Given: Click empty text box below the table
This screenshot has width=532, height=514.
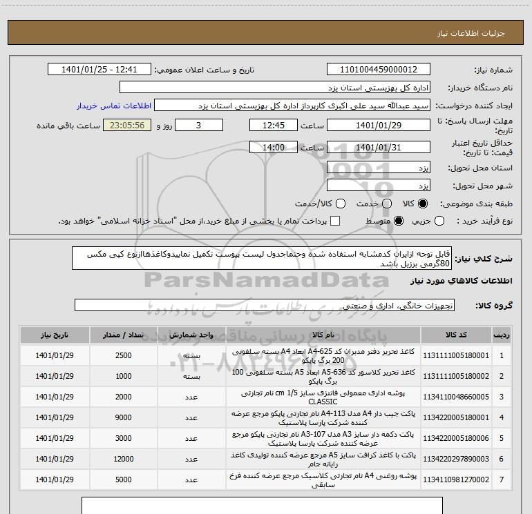Looking at the screenshot, I should 262,506.
